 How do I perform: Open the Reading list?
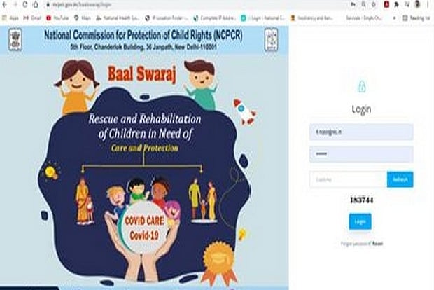coord(416,18)
